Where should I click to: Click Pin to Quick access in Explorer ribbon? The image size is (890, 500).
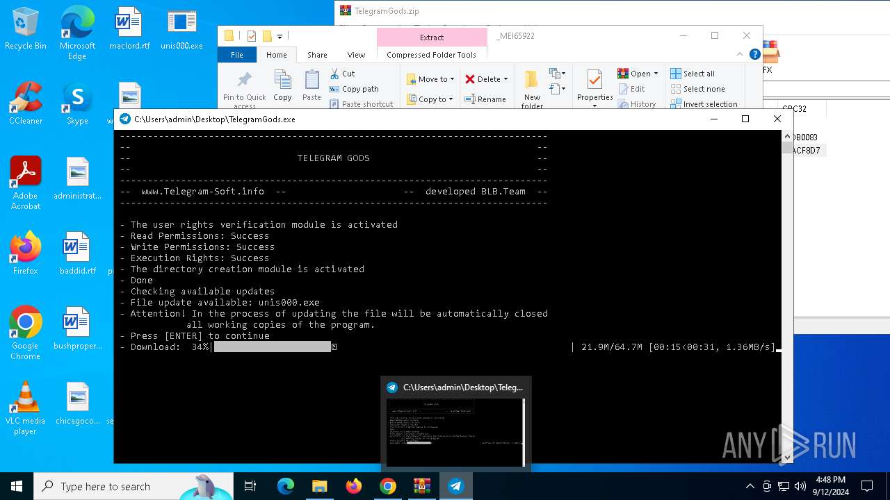coord(244,89)
